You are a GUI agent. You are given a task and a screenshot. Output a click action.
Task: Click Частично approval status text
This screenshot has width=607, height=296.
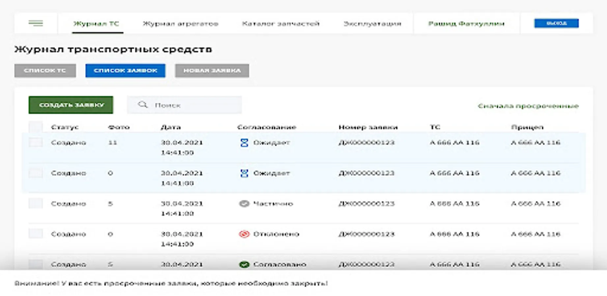[x=273, y=204]
